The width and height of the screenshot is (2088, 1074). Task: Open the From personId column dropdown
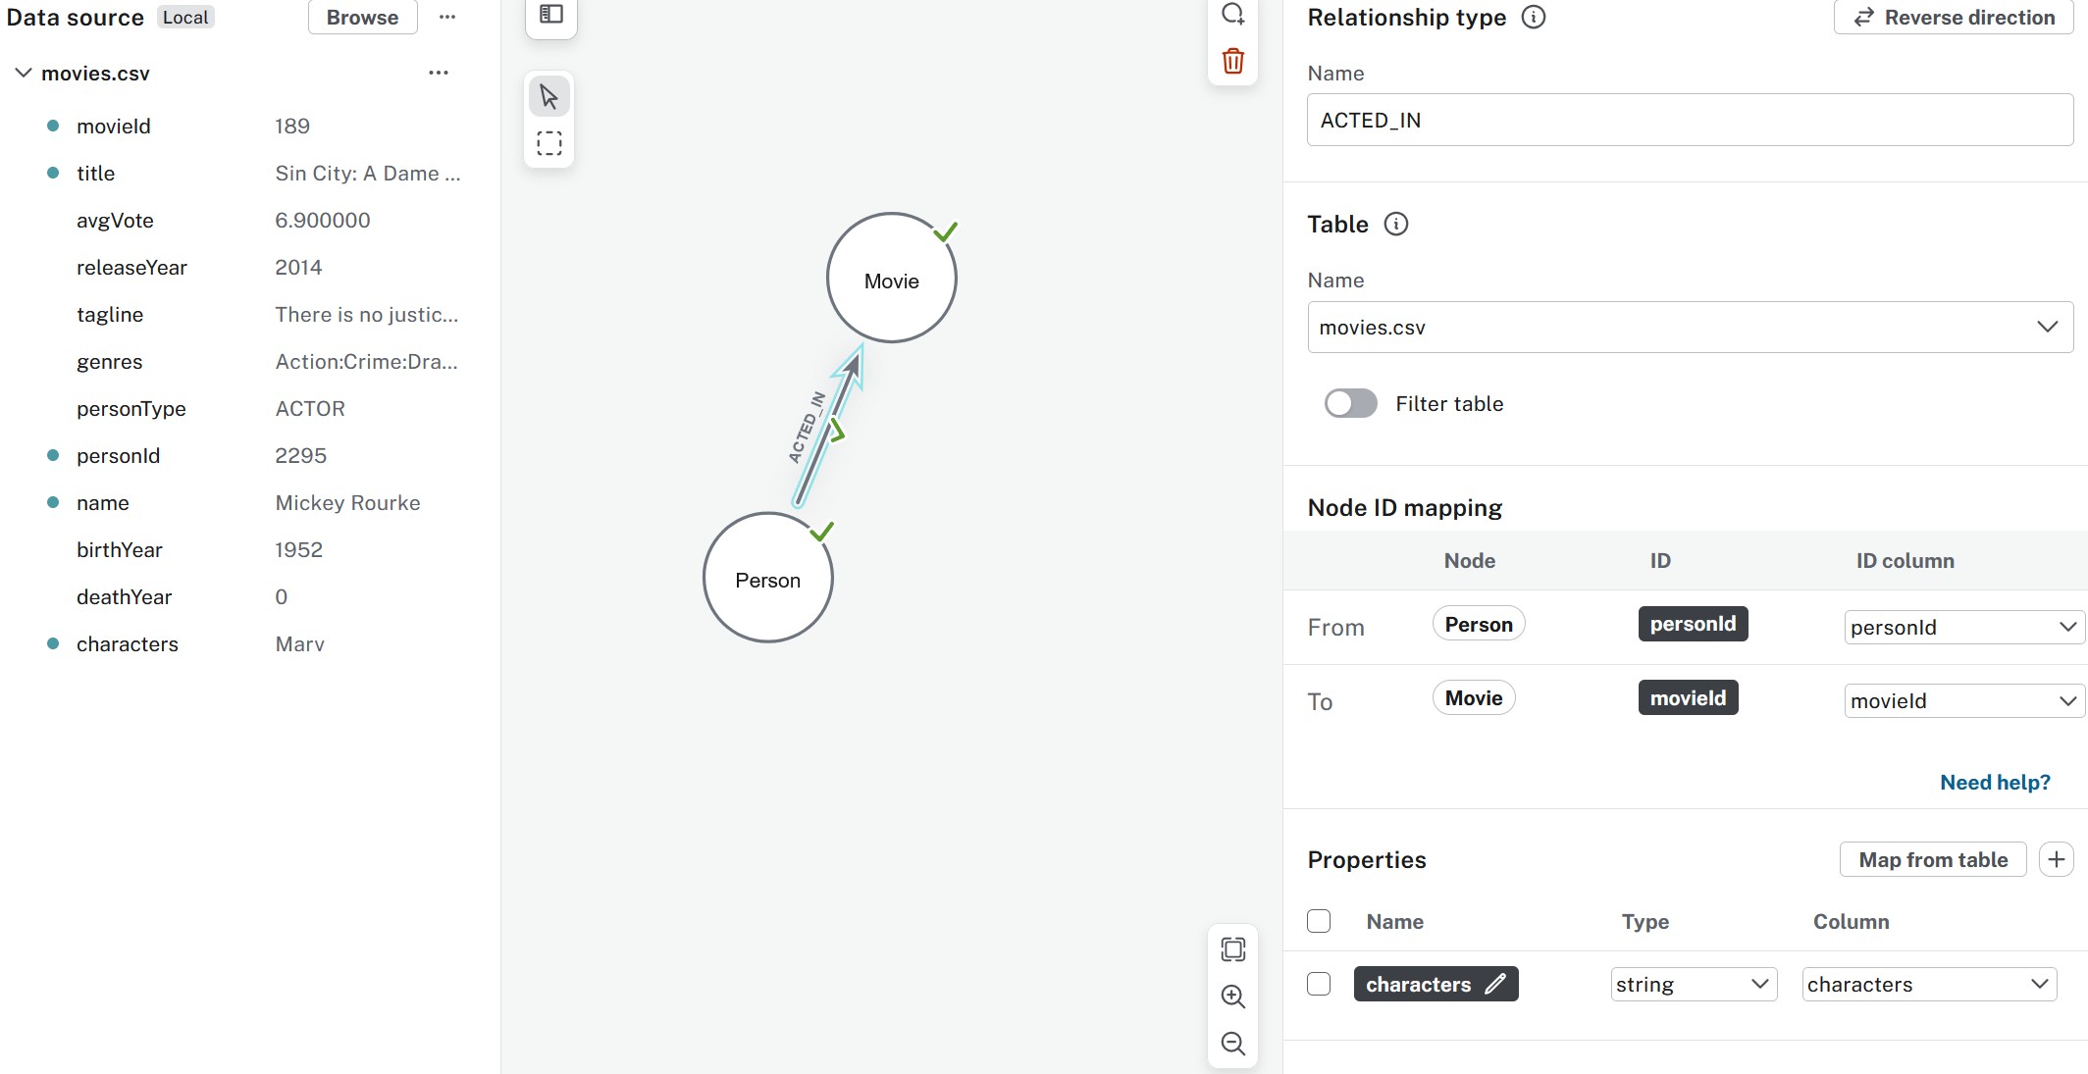click(1963, 628)
